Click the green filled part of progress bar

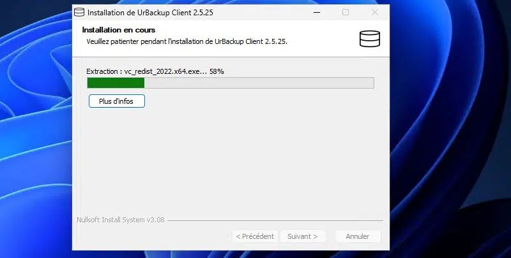[x=116, y=83]
